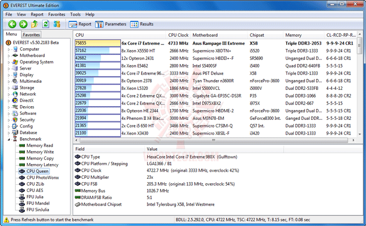
Task: Sort by the Chipset column header
Action: click(265, 35)
